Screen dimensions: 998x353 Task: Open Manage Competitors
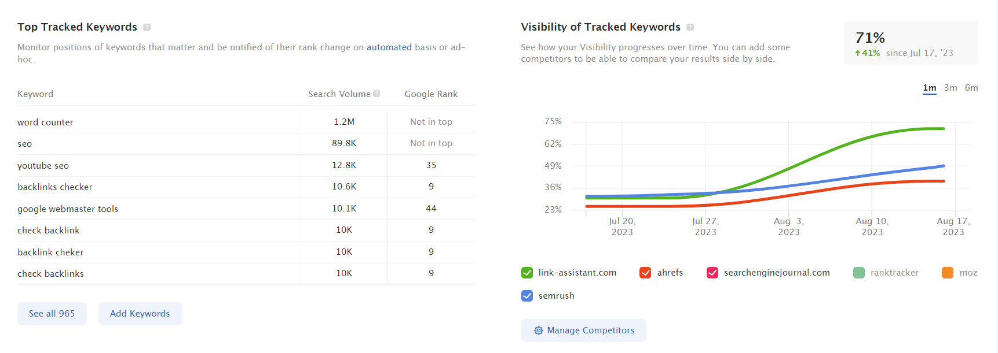coord(583,330)
